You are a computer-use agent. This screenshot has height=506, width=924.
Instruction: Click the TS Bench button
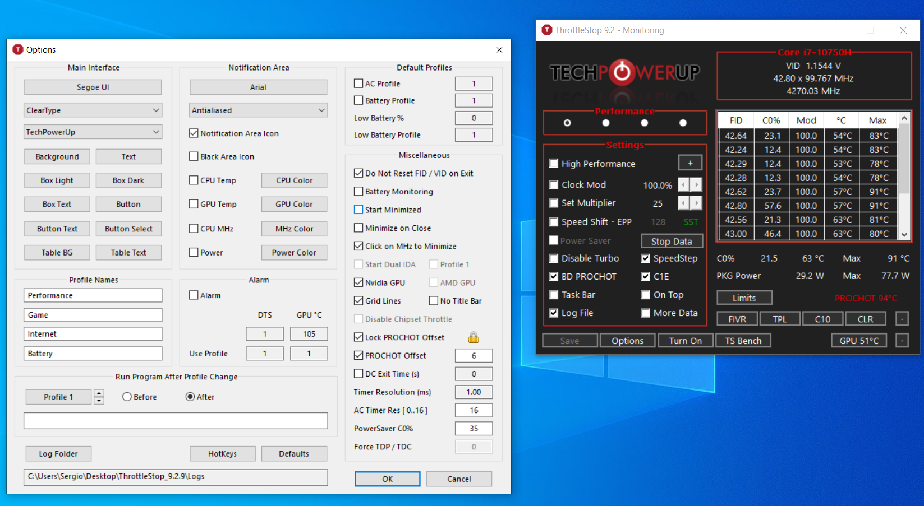tap(743, 341)
